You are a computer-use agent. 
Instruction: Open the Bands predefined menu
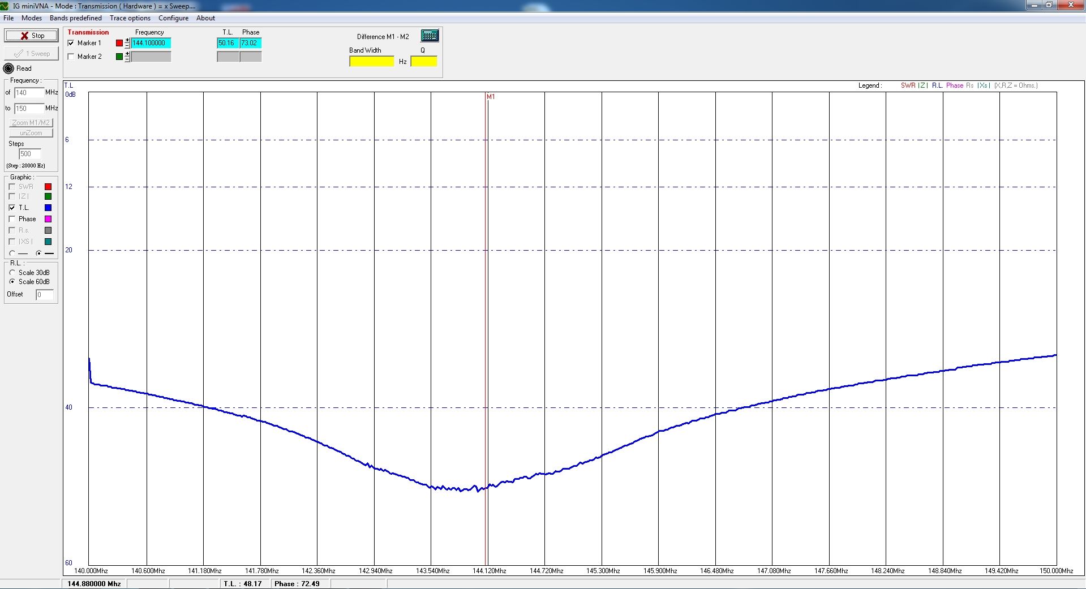75,18
